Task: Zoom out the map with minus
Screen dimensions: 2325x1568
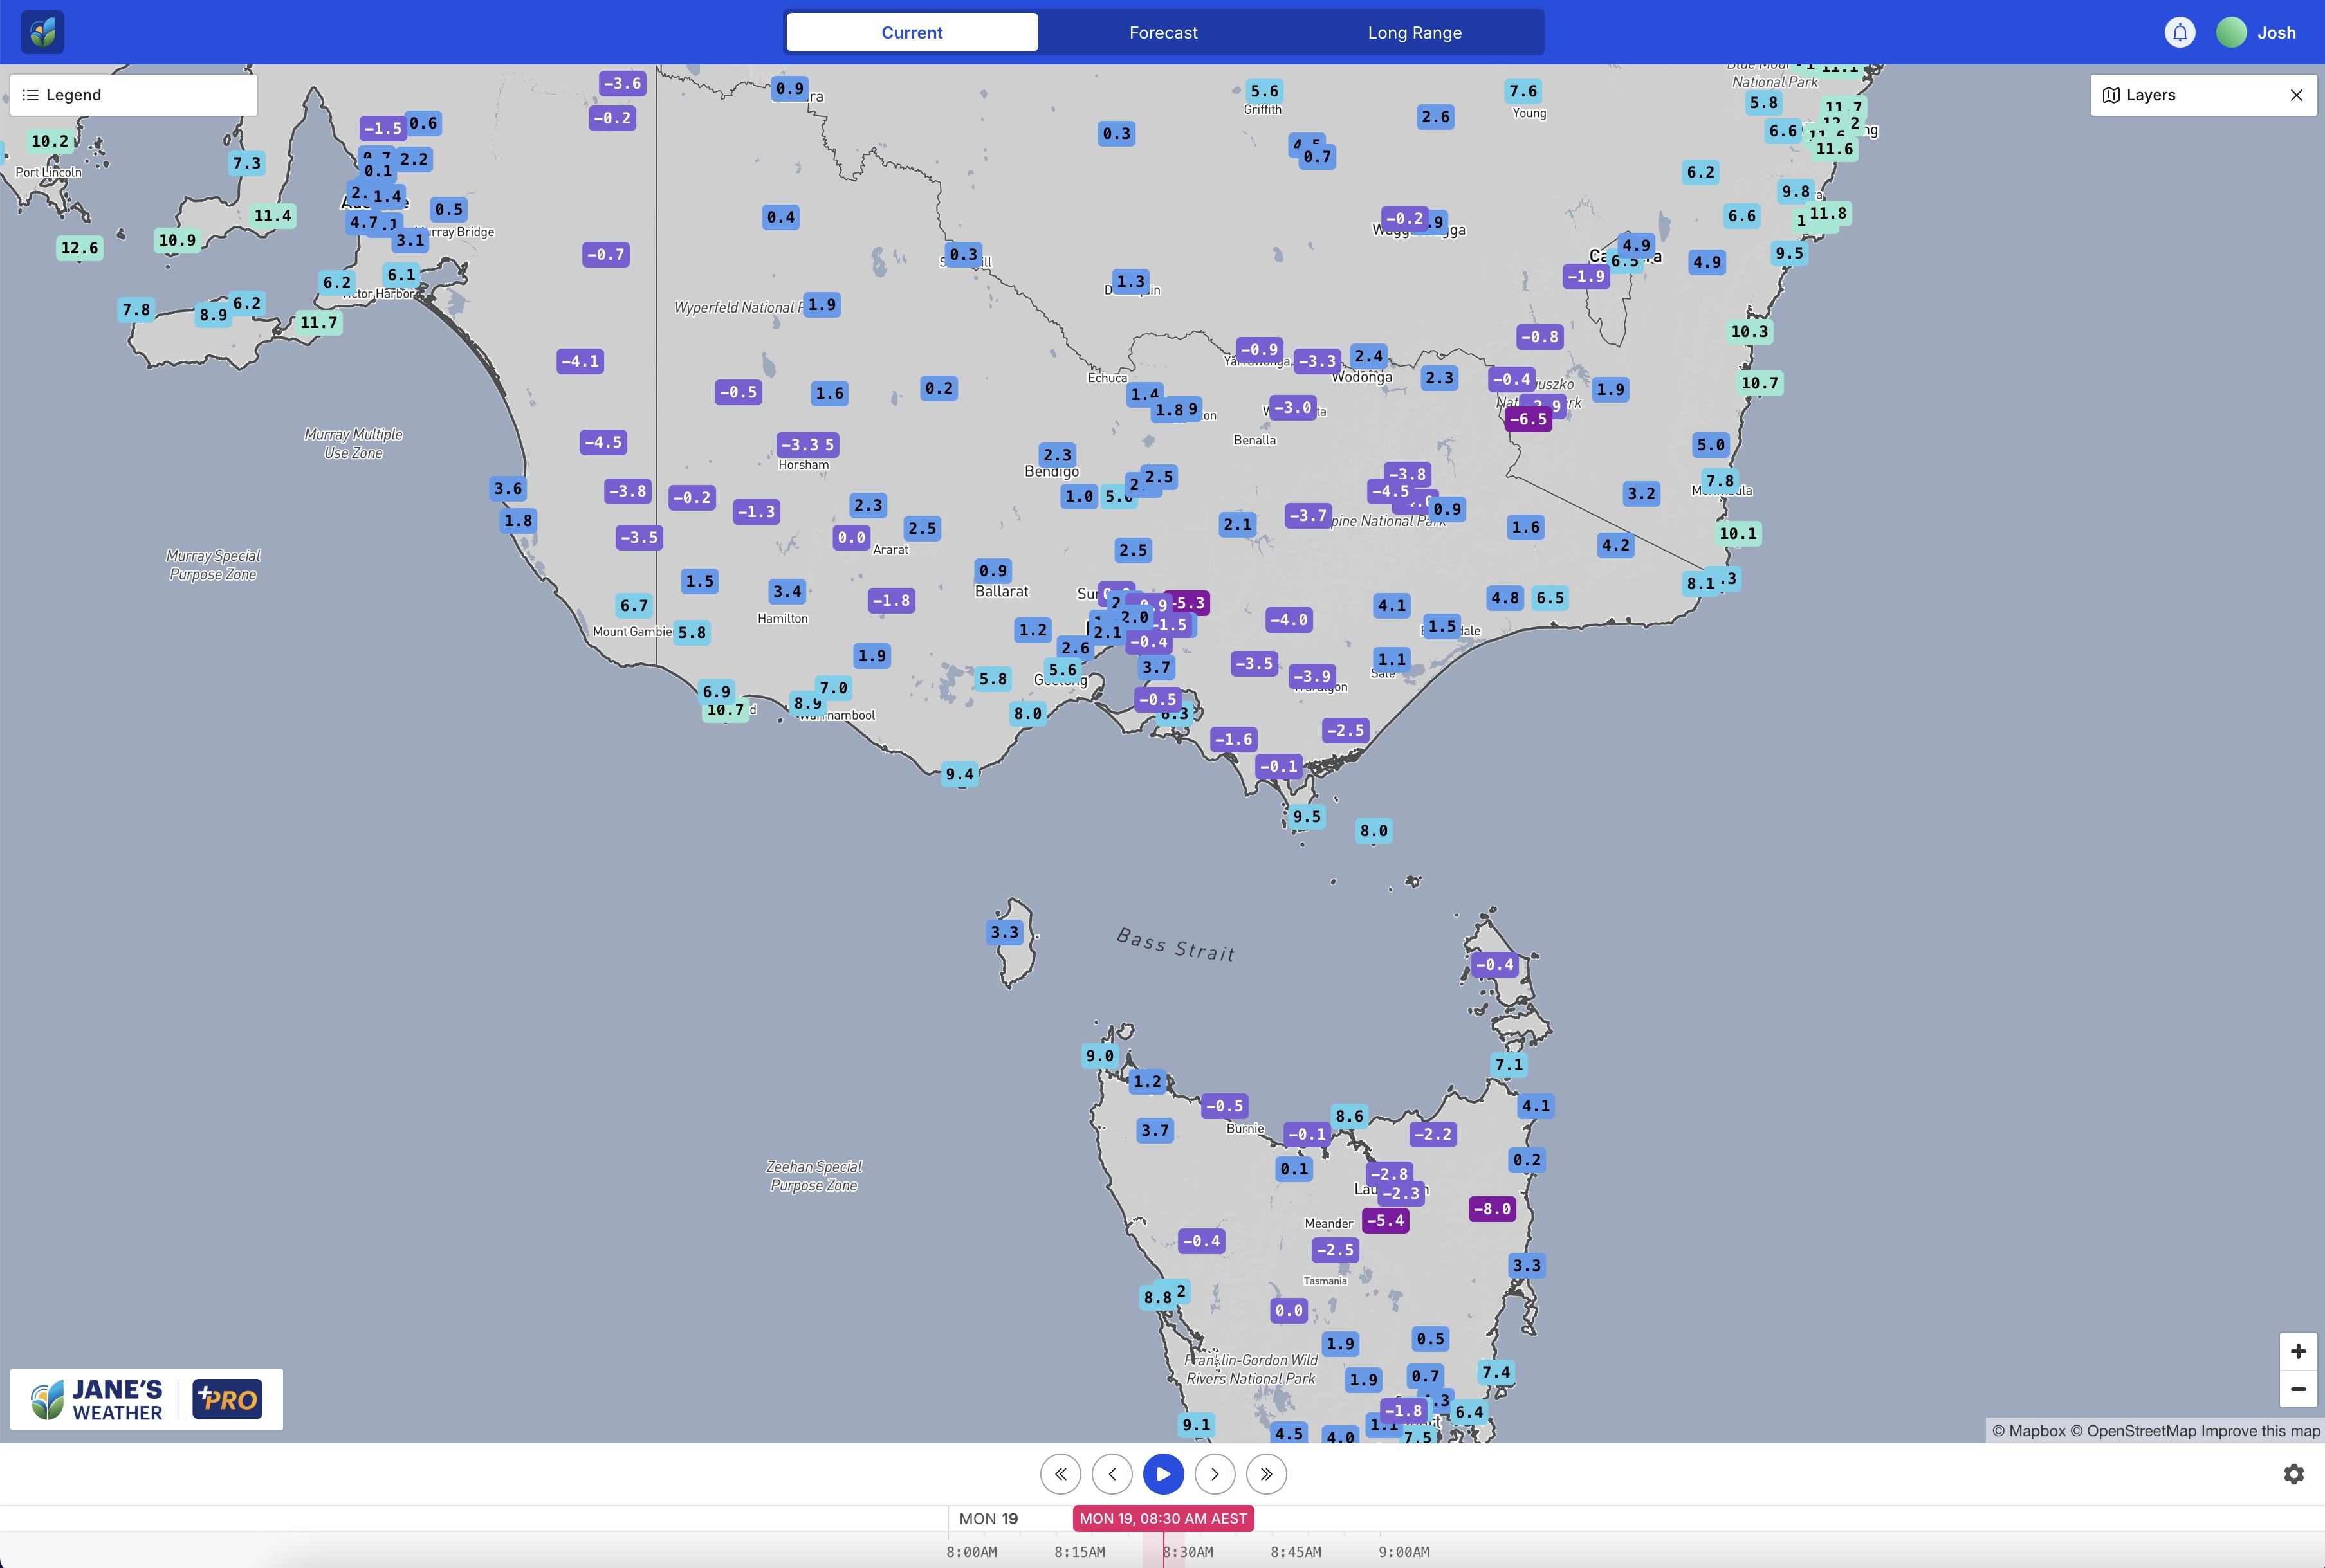Action: coord(2298,1389)
